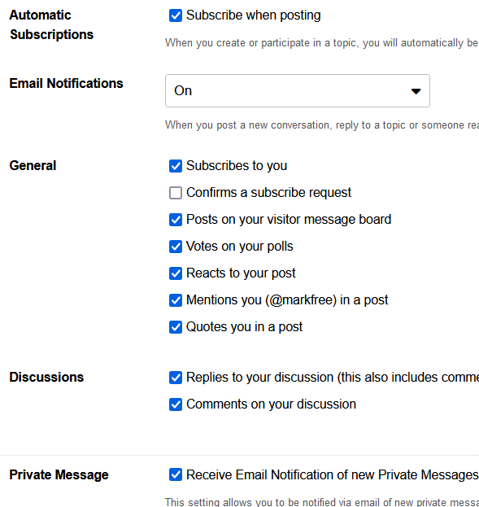Open the Email Notifications dropdown
479x507 pixels.
point(298,90)
